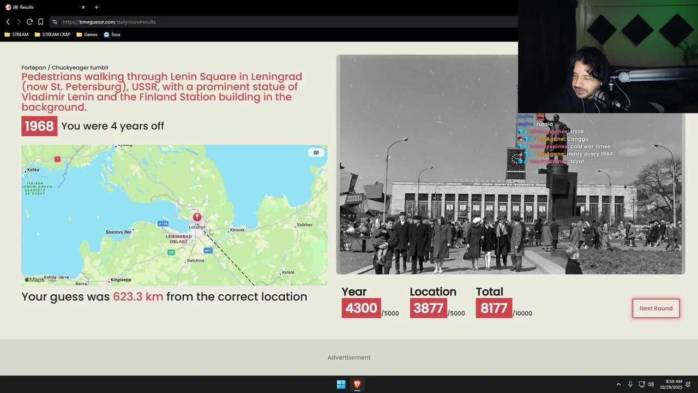This screenshot has height=393, width=698.
Task: Open site settings icon beside URL
Action: pos(55,22)
